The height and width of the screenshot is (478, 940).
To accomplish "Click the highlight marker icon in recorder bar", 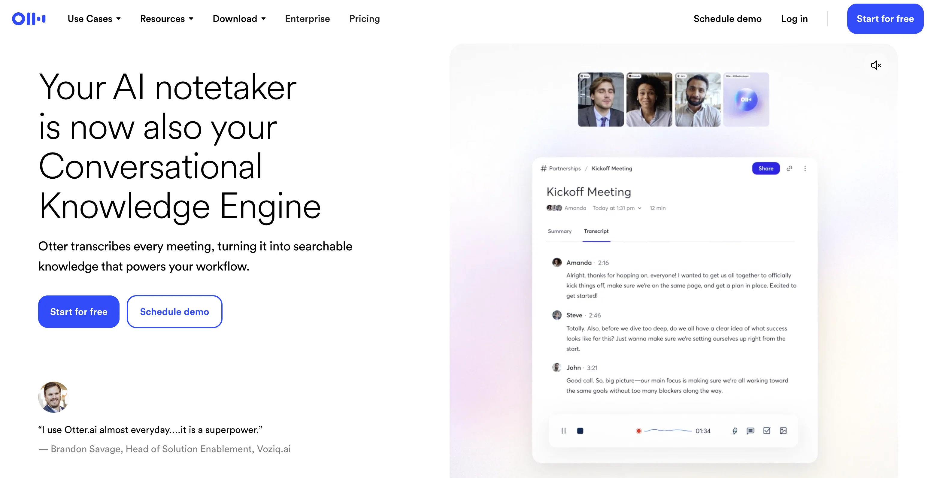I will click(x=735, y=431).
